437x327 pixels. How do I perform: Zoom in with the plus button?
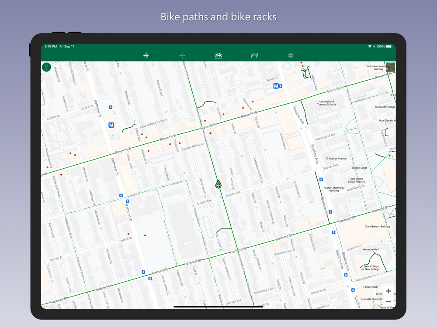388,291
